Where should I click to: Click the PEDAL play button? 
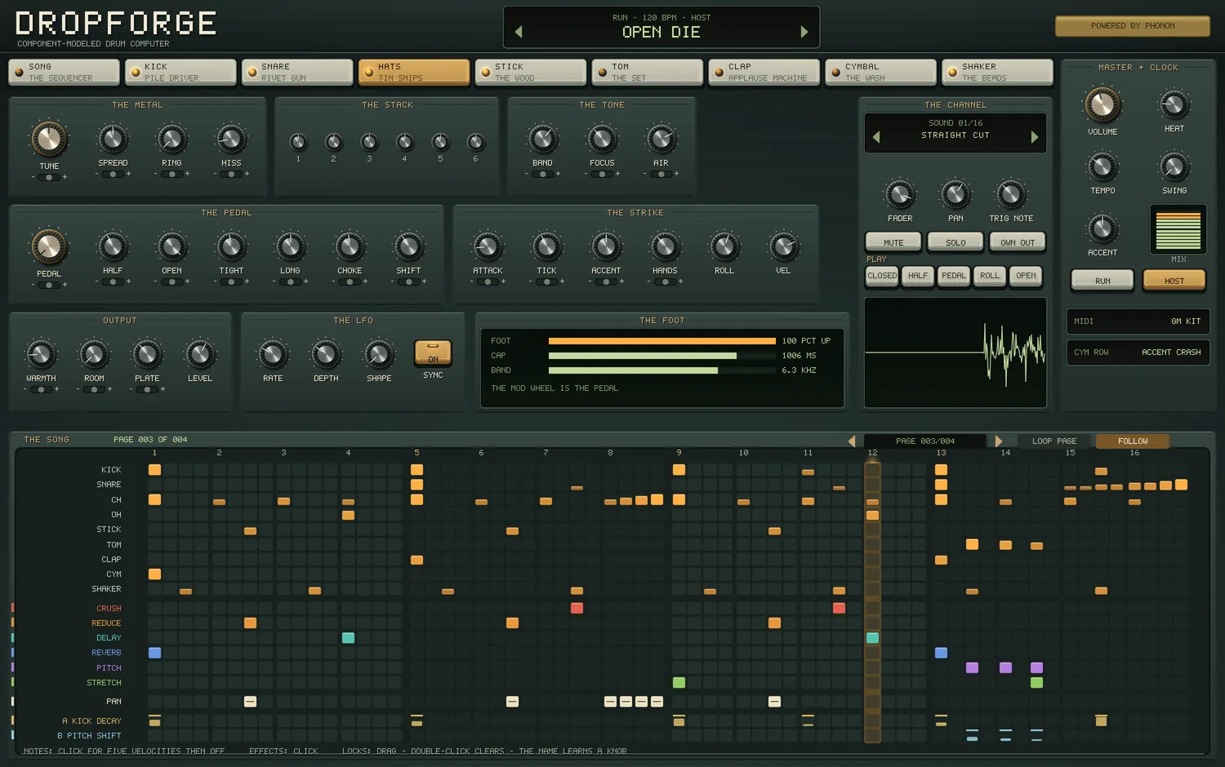pos(954,276)
